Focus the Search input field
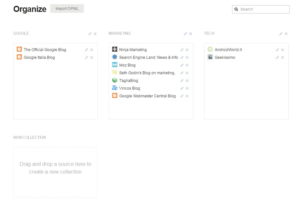 (x=261, y=9)
